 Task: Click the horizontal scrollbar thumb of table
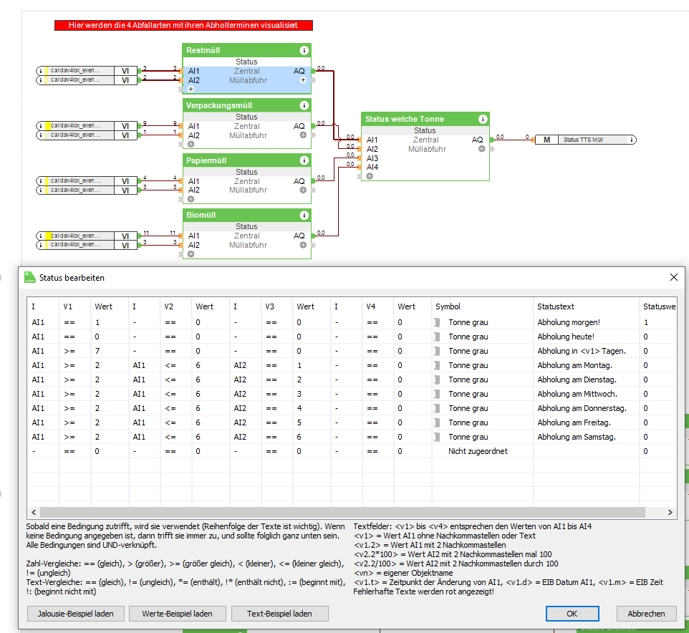(x=342, y=512)
